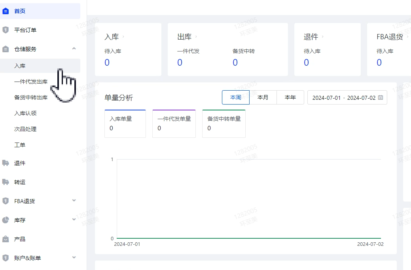Click chart x-axis label 2024-07-02
The image size is (411, 270).
pyautogui.click(x=370, y=244)
